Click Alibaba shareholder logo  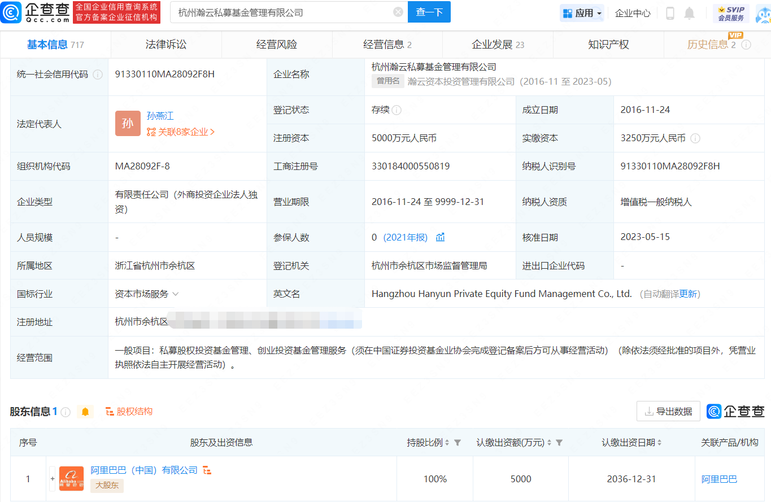[71, 479]
